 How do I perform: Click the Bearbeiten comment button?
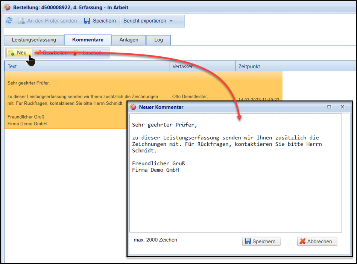[52, 53]
